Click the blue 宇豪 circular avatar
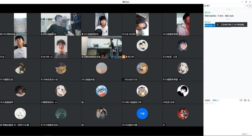Image resolution: width=252 pixels, height=136 pixels. pyautogui.click(x=142, y=114)
